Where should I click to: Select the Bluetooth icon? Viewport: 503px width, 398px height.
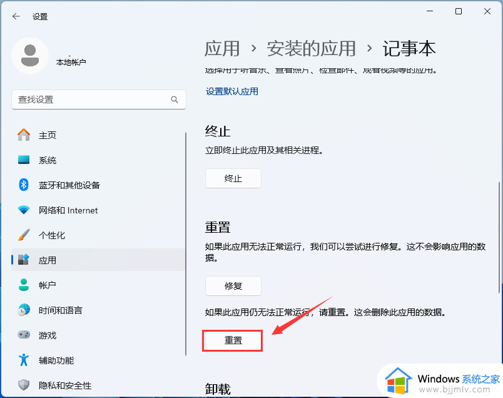point(24,185)
